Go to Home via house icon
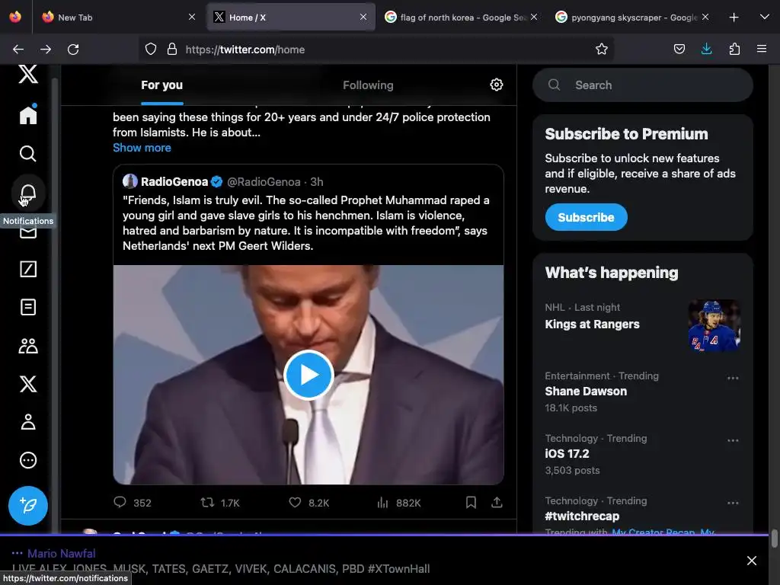The image size is (780, 585). [28, 115]
